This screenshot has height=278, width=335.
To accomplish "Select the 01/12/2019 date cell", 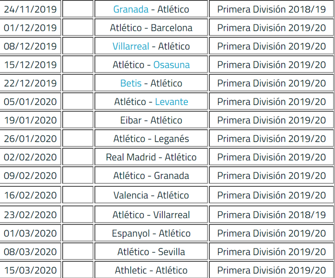I will click(x=30, y=28).
